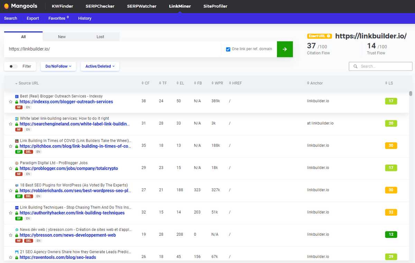
Task: Star the authorityhacker.com backlink row
Action: [x=11, y=213]
